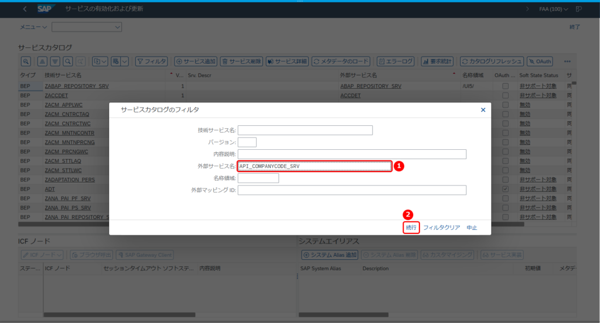Click the カタログリフレッシュ button
Viewport: 600px width, 323px height.
coord(492,61)
